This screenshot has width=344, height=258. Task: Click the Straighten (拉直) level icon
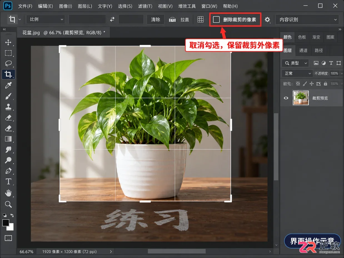point(172,19)
